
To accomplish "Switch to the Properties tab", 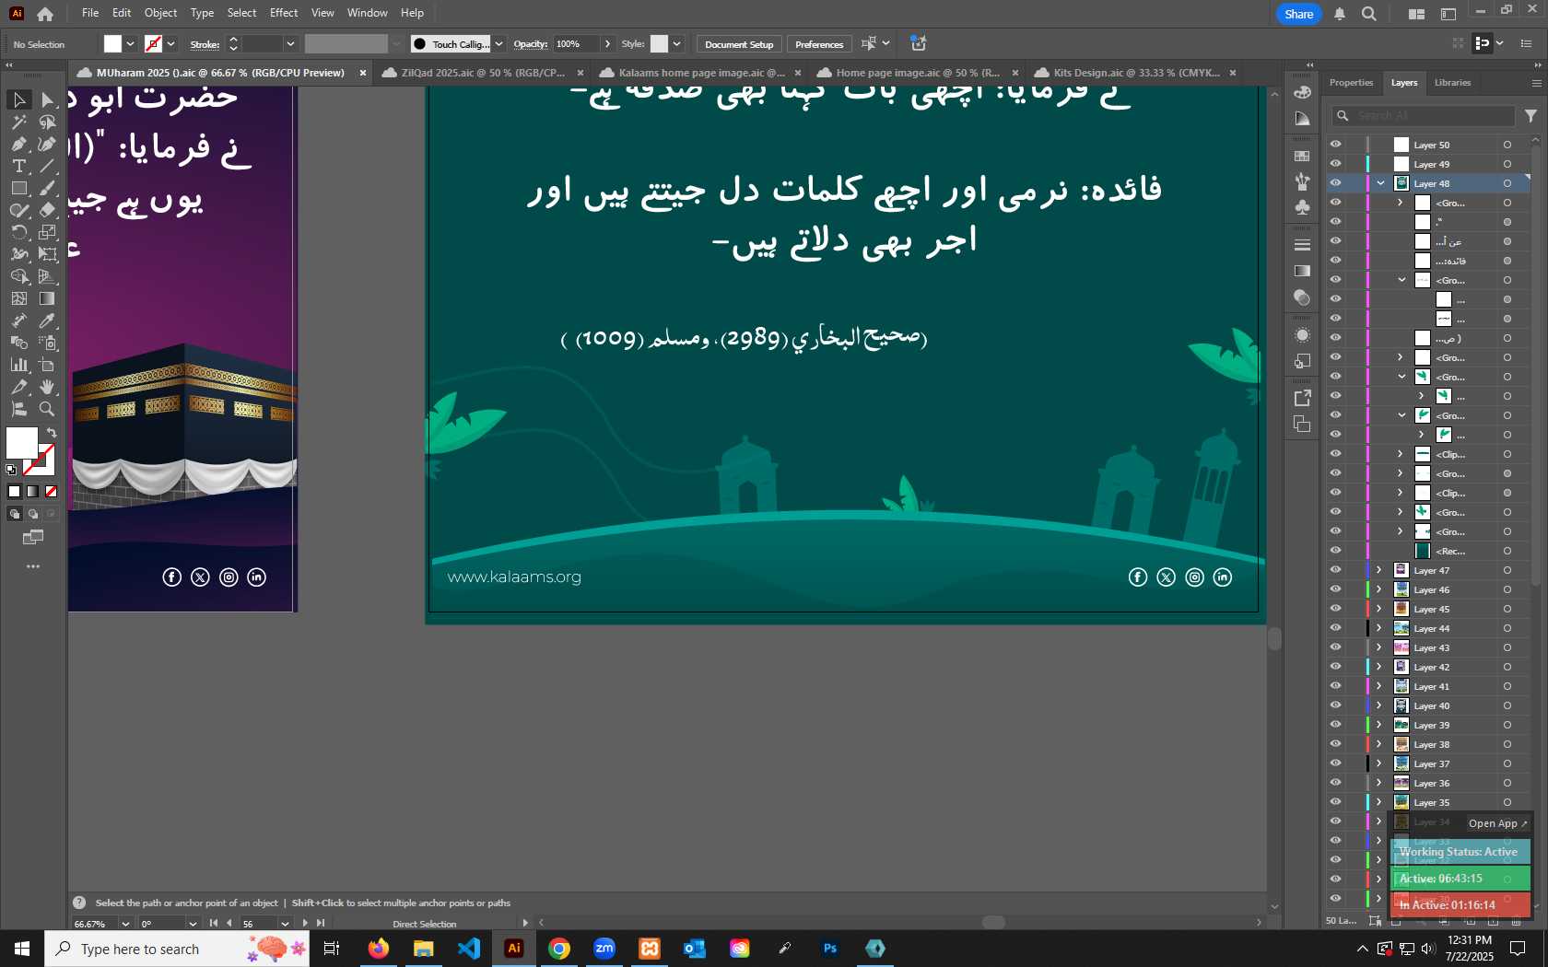I will click(x=1351, y=83).
